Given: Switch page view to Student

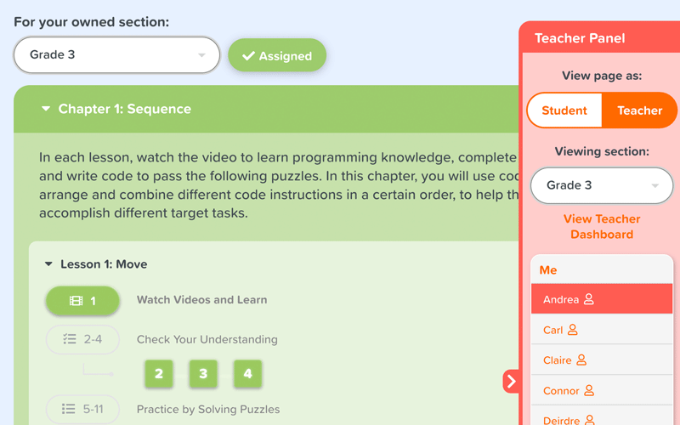Looking at the screenshot, I should [x=564, y=110].
